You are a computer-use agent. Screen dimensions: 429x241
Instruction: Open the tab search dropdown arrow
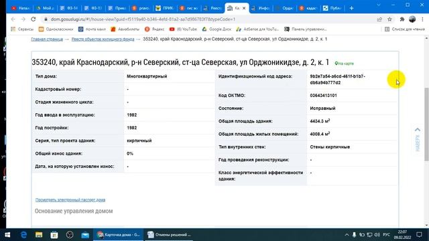pyautogui.click(x=379, y=5)
